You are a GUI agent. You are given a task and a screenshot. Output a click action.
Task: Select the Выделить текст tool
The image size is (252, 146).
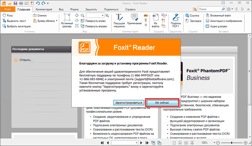tap(14, 21)
